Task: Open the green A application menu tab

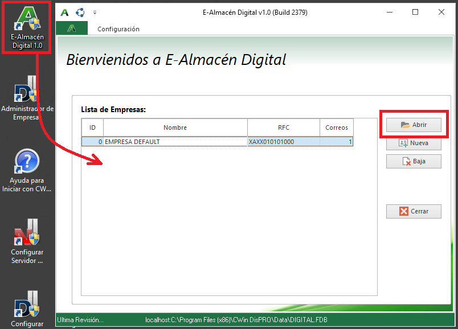Action: click(71, 28)
